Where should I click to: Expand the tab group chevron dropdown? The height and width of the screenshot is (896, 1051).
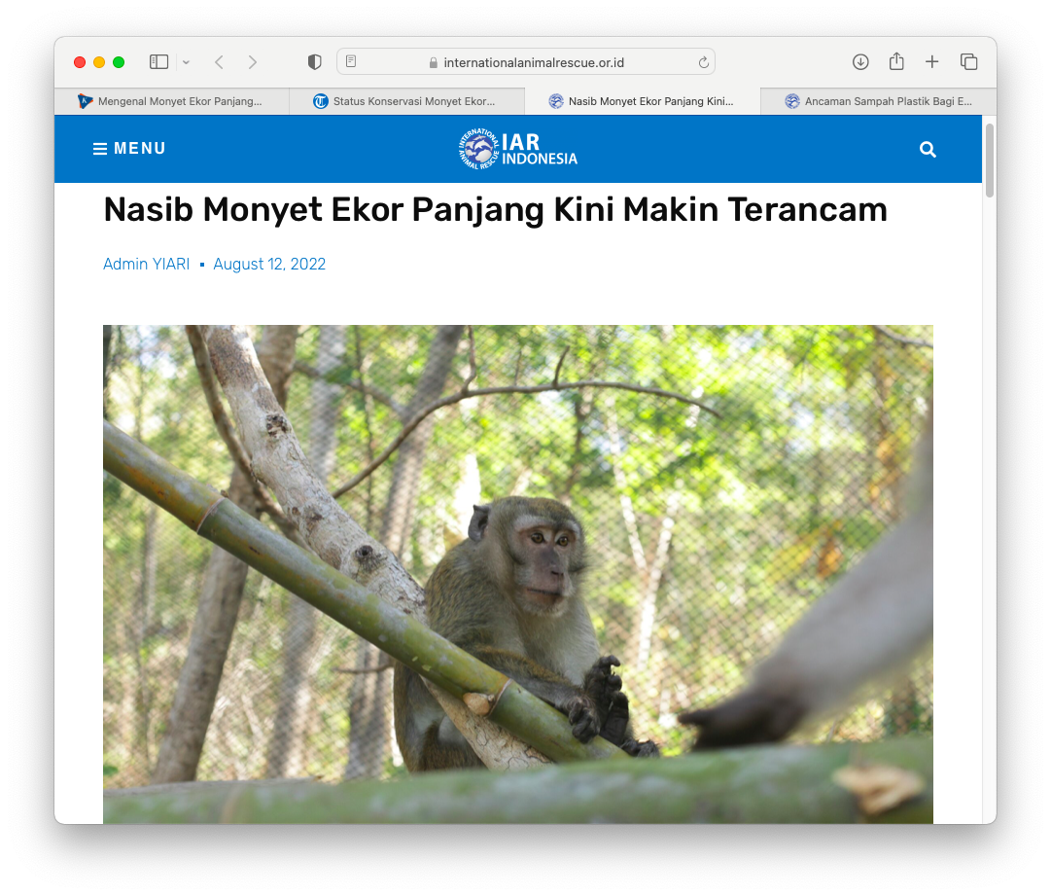(186, 61)
